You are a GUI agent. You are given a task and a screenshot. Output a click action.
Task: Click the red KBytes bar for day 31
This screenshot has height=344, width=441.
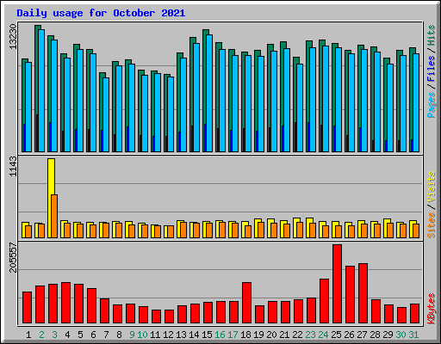coord(414,314)
